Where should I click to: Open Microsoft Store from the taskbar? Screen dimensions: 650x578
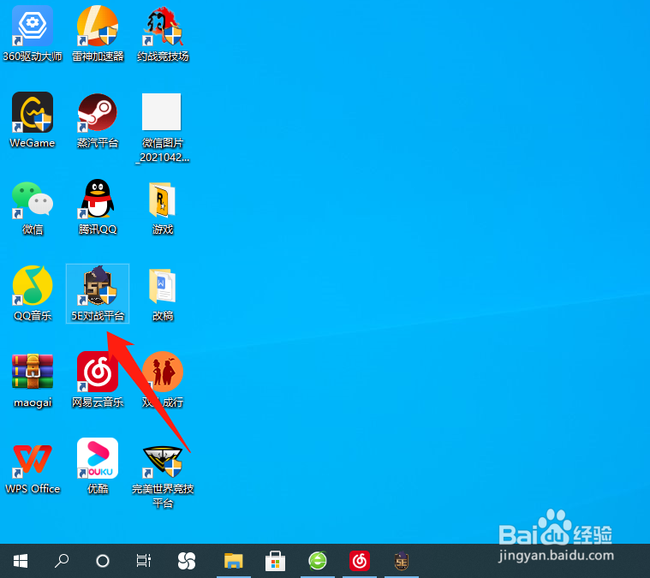[x=275, y=561]
